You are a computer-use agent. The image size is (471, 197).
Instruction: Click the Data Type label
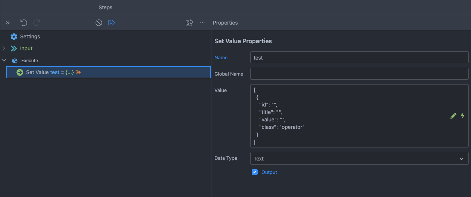point(226,158)
